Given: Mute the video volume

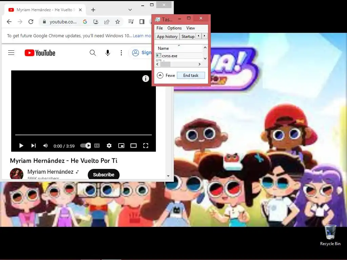Looking at the screenshot, I should [45, 146].
